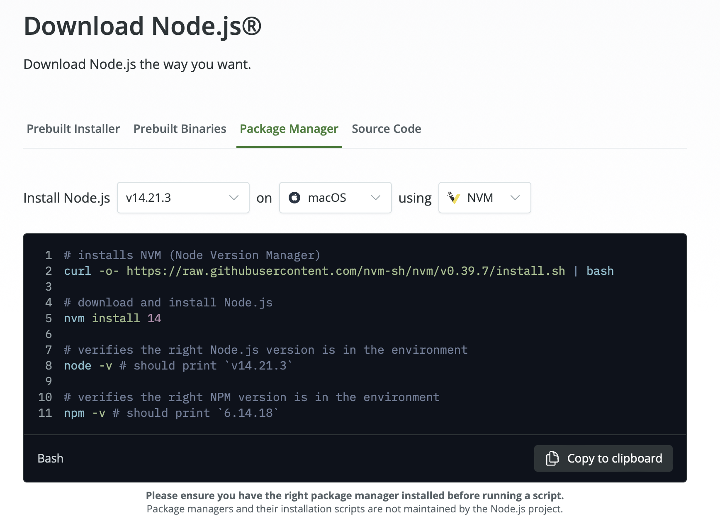Click the Bash language label
720x524 pixels.
51,458
